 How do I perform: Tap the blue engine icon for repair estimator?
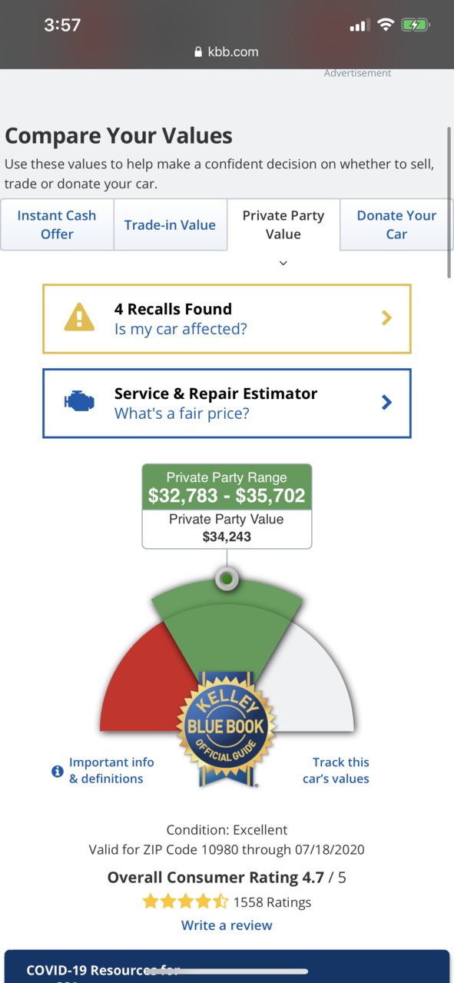(79, 402)
